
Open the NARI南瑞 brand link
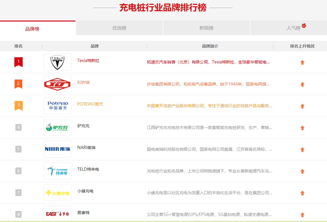pos(86,147)
